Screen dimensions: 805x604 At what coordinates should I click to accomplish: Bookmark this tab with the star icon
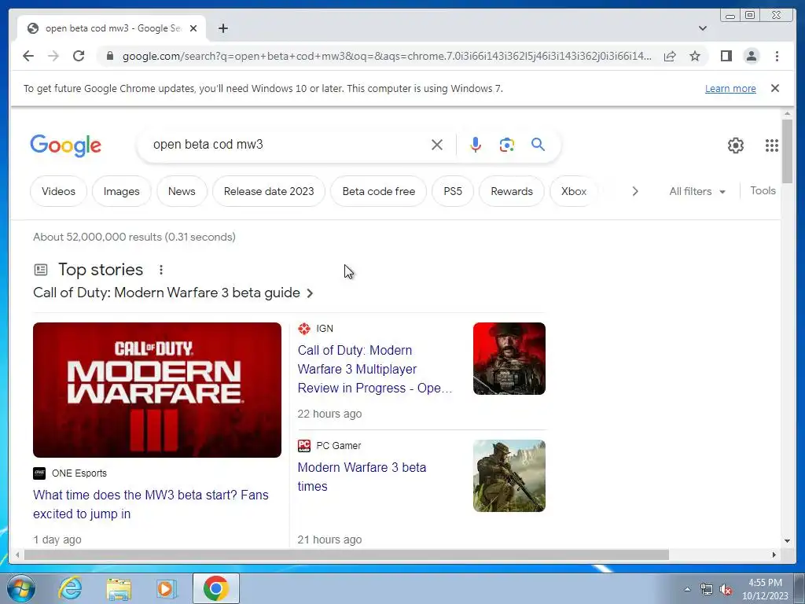695,56
